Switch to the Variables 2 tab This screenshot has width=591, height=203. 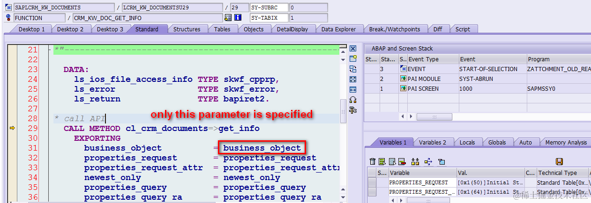433,142
